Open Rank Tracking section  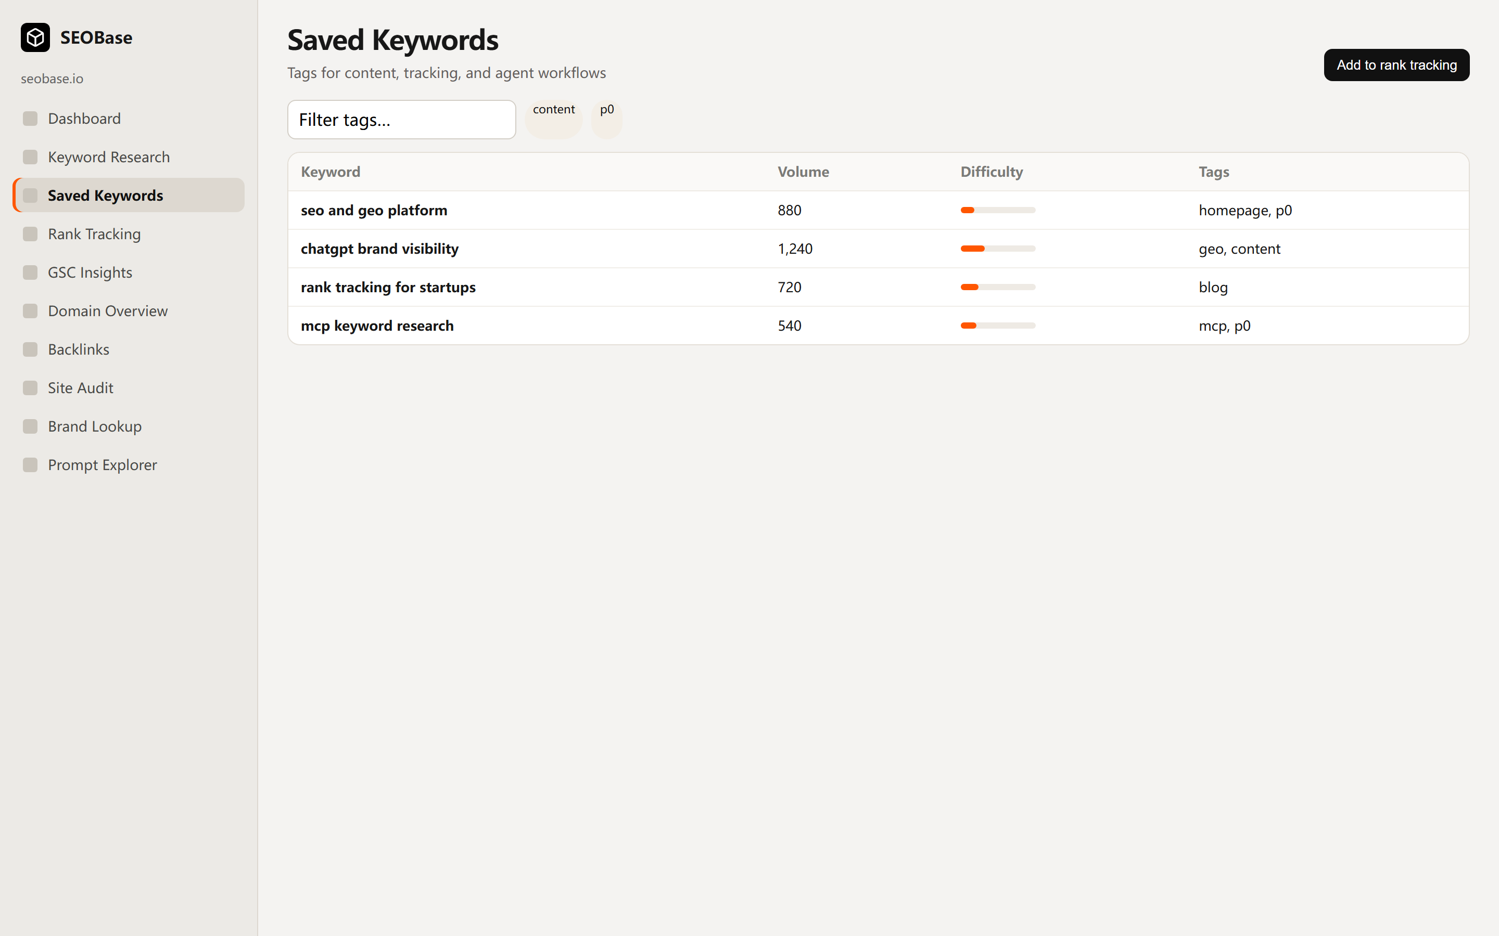tap(129, 234)
